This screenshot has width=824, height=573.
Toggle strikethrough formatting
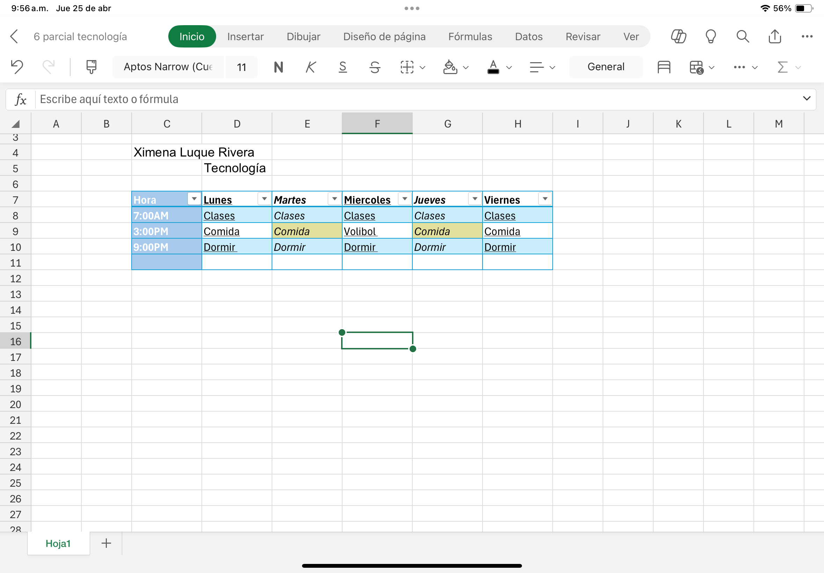pyautogui.click(x=375, y=67)
